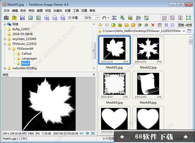195x143 pixels.
Task: Expand the 网络 tree node
Action: (5, 24)
